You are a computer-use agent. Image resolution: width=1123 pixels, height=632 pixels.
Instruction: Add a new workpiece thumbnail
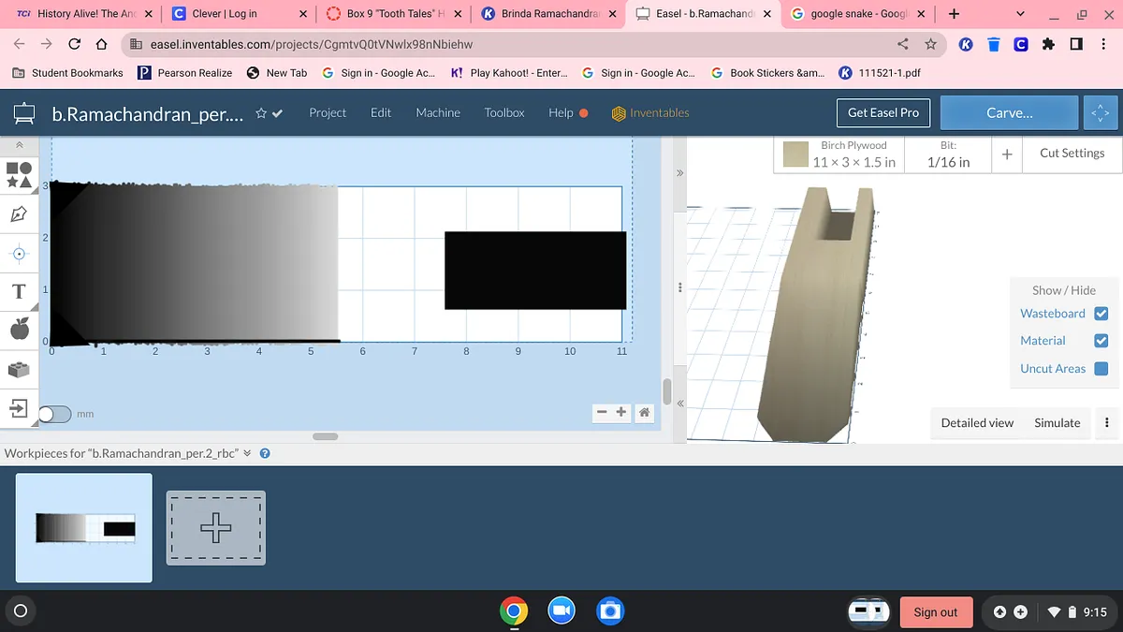click(x=216, y=528)
